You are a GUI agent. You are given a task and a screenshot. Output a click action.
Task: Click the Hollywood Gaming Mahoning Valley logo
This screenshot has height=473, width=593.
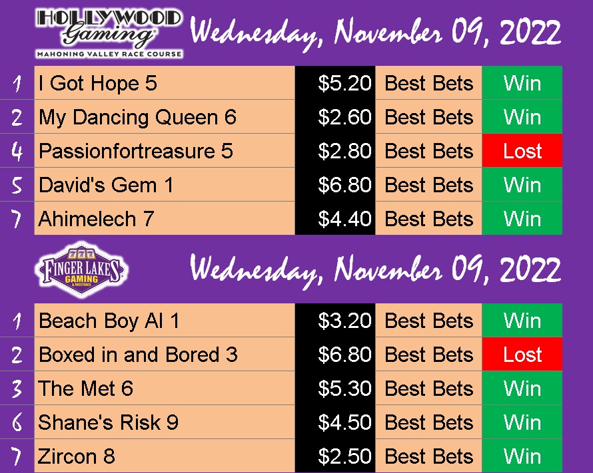109,34
